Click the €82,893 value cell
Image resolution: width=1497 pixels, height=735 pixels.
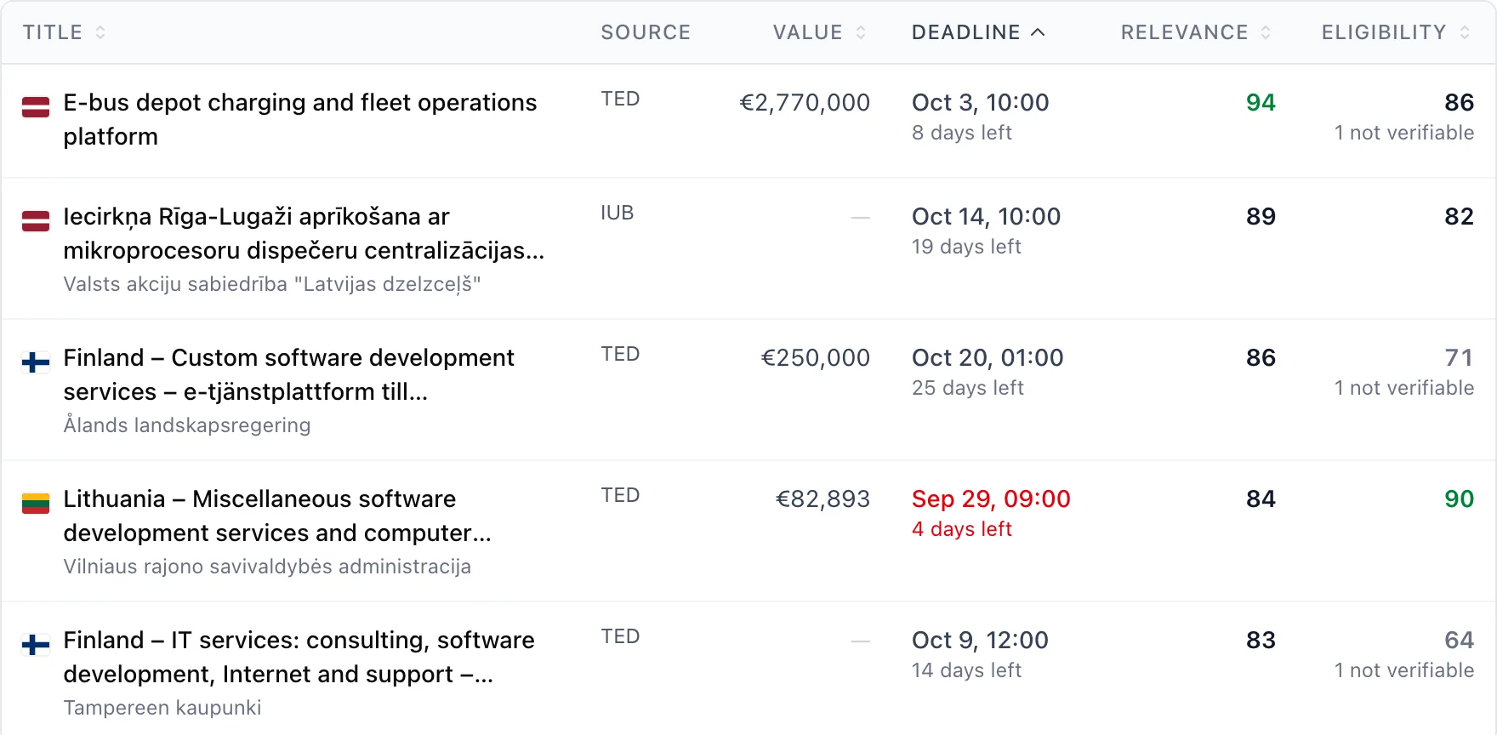tap(822, 499)
